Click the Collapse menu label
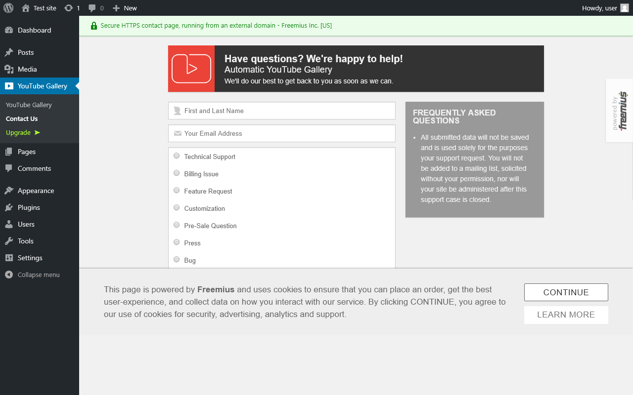 (x=39, y=275)
